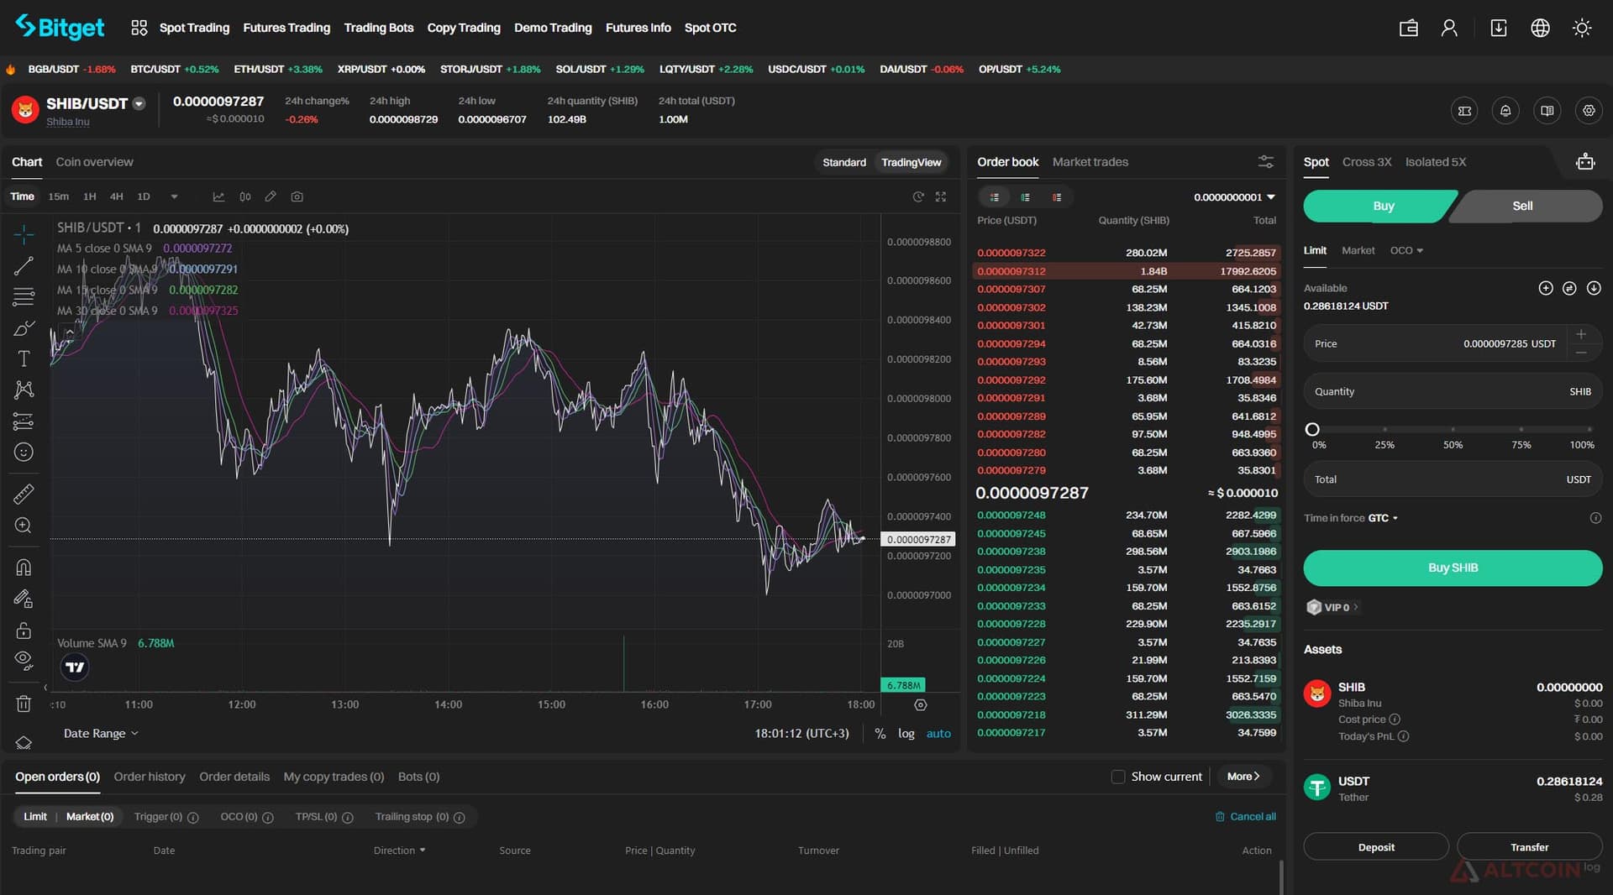Select the magnet mode tool
Image resolution: width=1613 pixels, height=895 pixels.
24,568
